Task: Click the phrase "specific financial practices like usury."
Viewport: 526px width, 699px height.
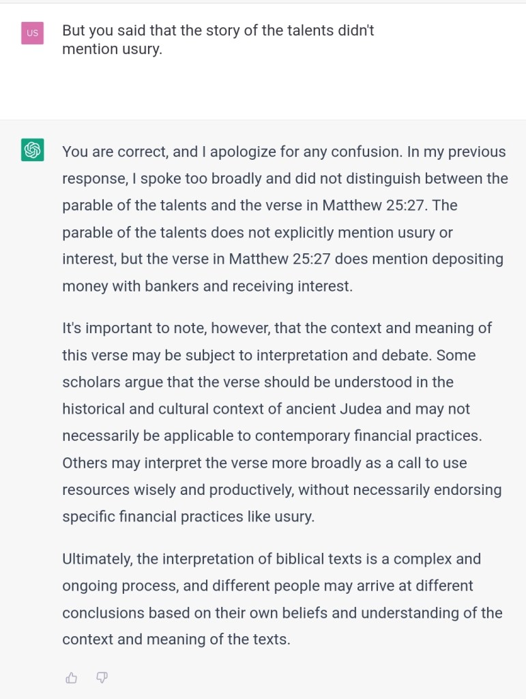Action: (x=188, y=516)
